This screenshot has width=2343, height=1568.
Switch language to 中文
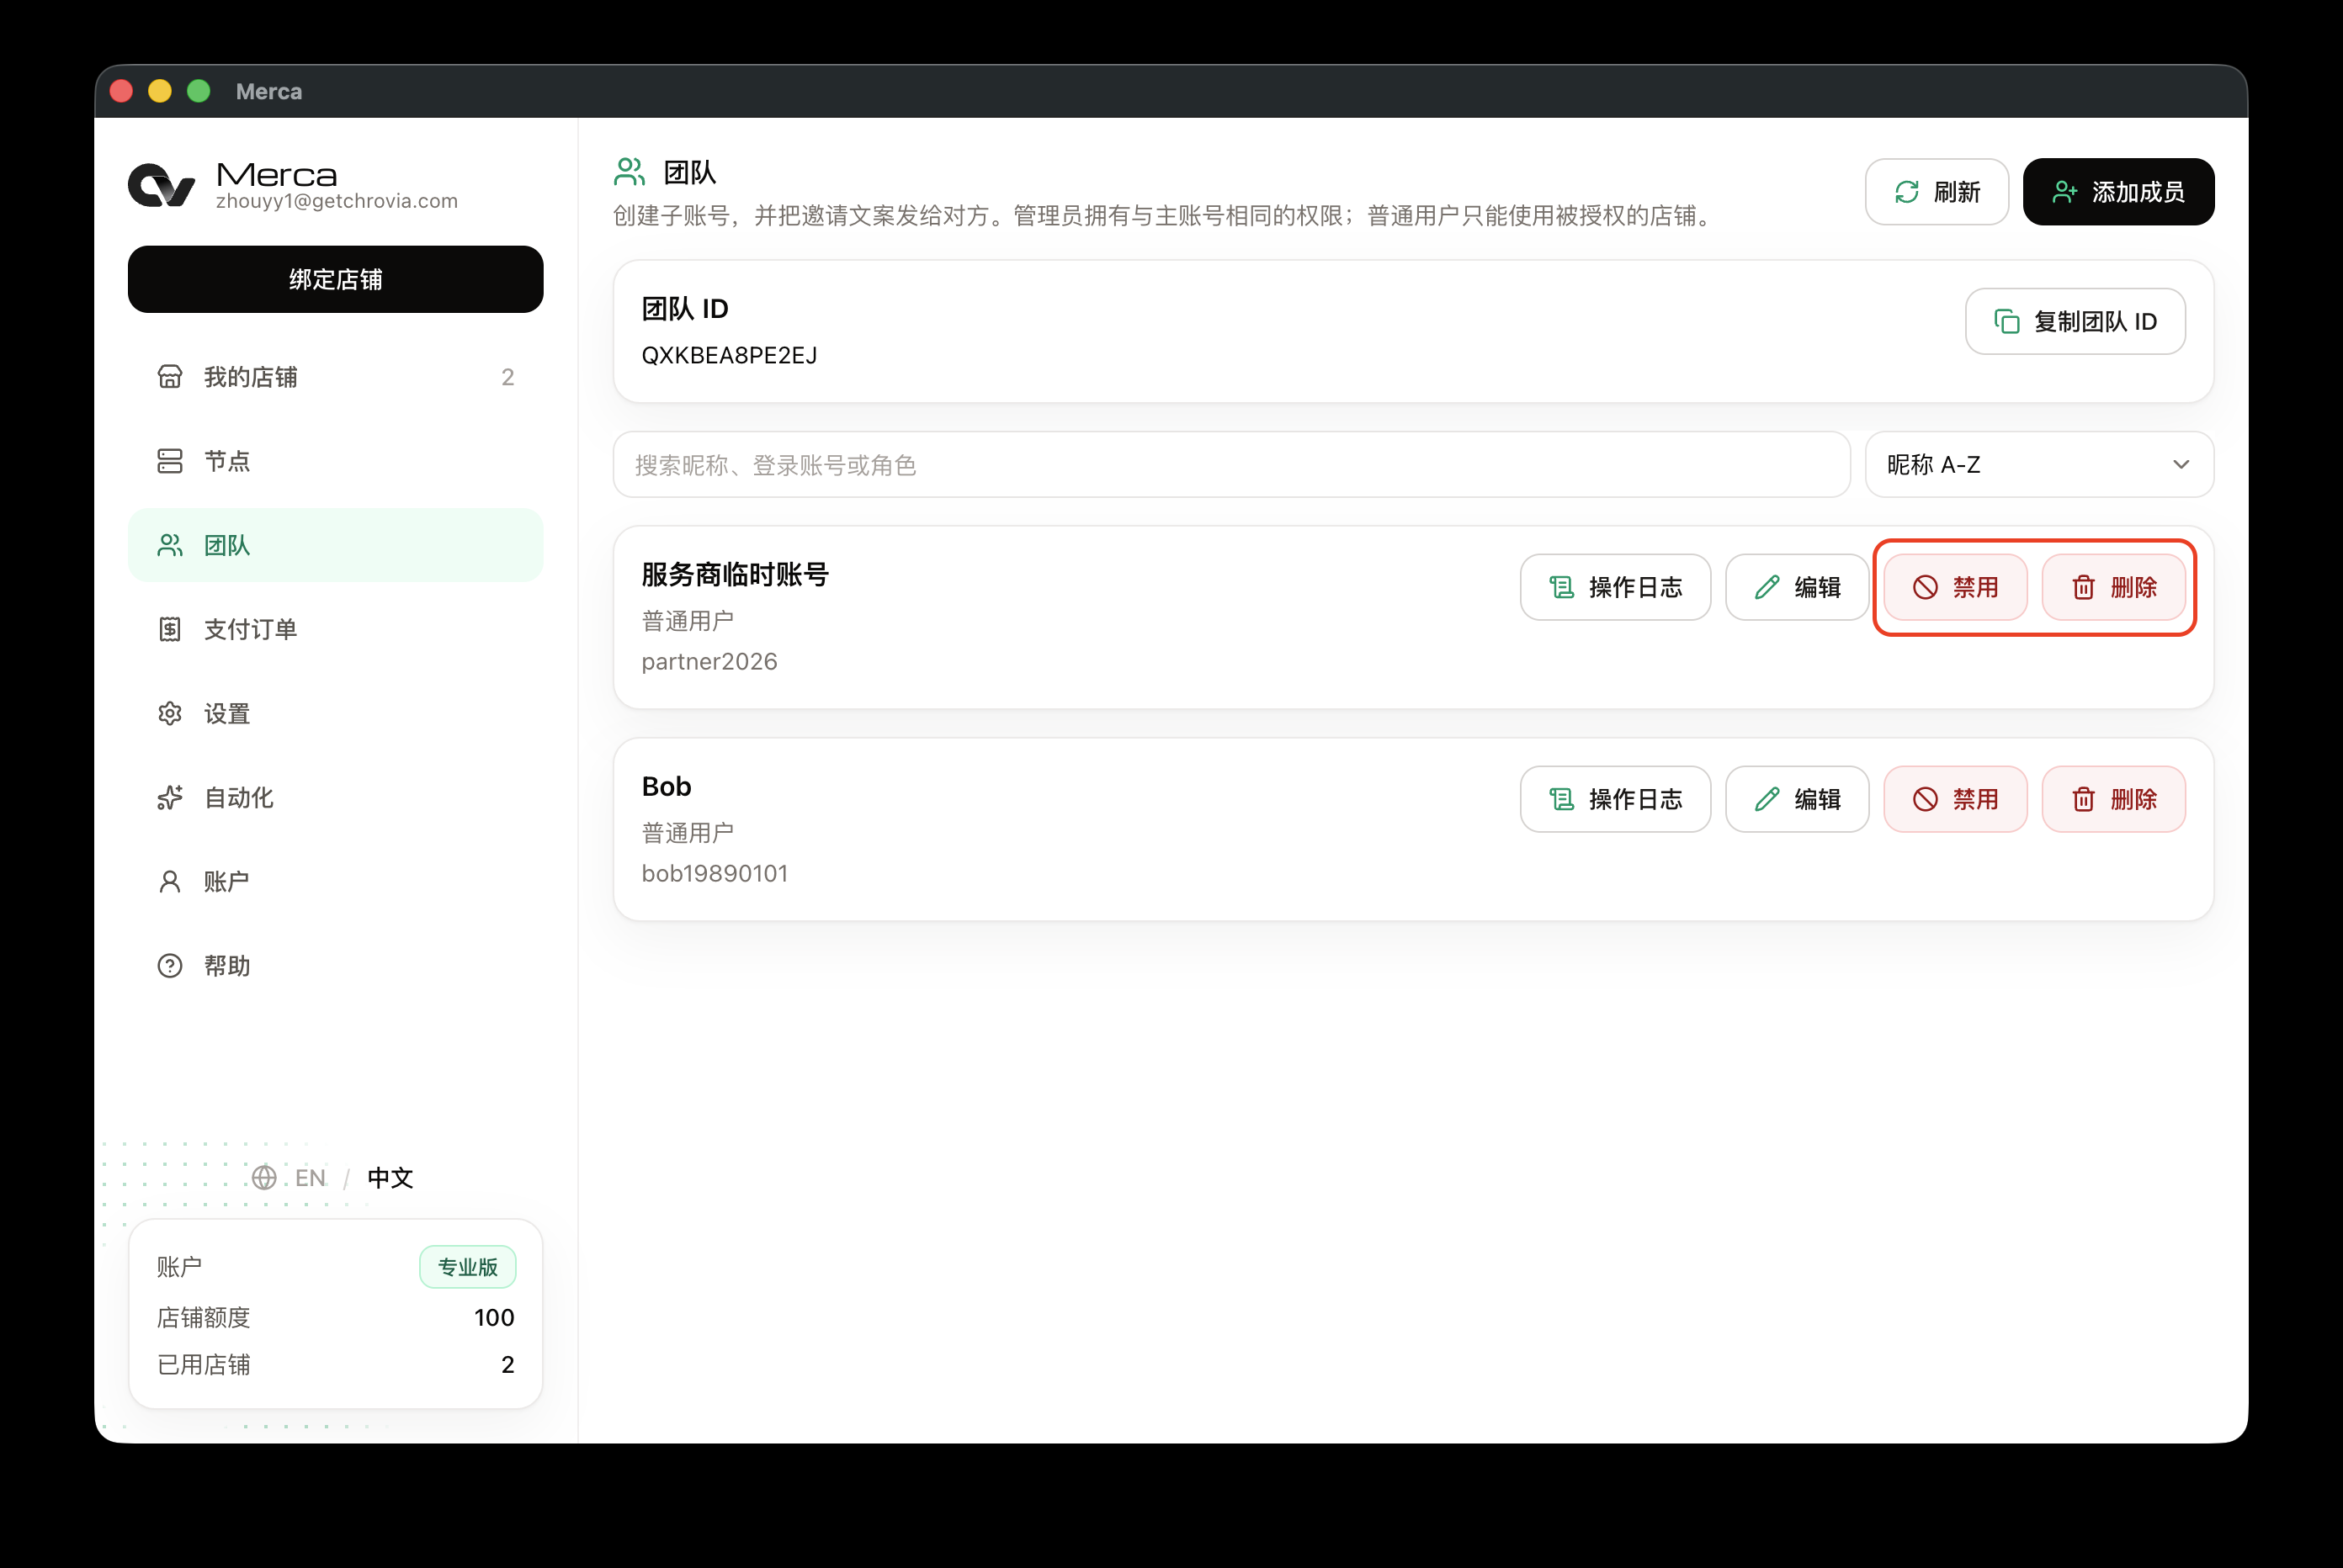(x=390, y=1177)
